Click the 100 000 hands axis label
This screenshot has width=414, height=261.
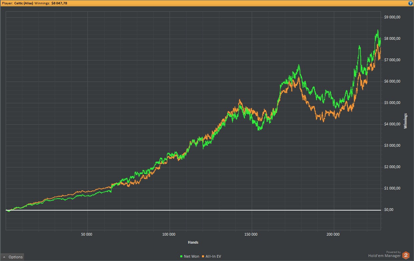click(169, 235)
